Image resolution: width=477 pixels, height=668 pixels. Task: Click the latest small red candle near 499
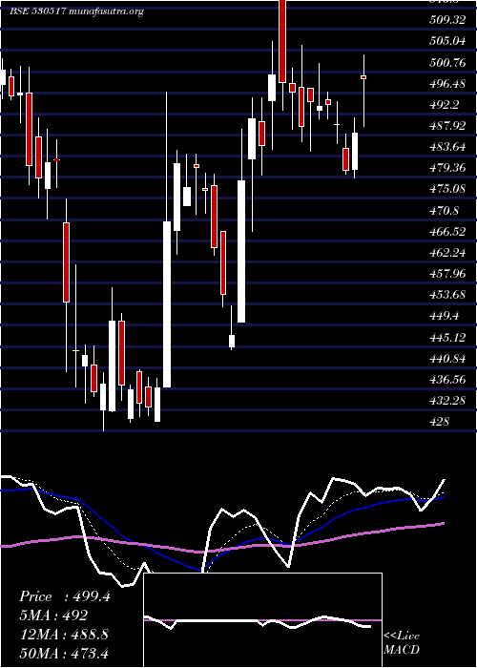(x=363, y=77)
